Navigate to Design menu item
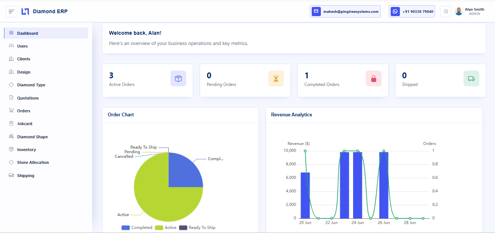This screenshot has width=495, height=233. pyautogui.click(x=46, y=72)
